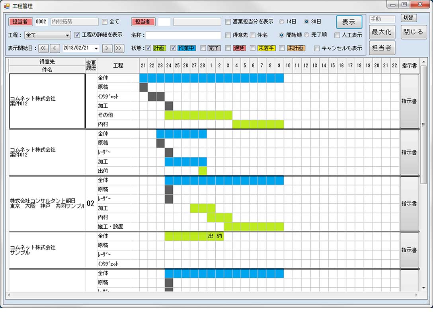Click the 未着手 yellow color label

click(266, 48)
